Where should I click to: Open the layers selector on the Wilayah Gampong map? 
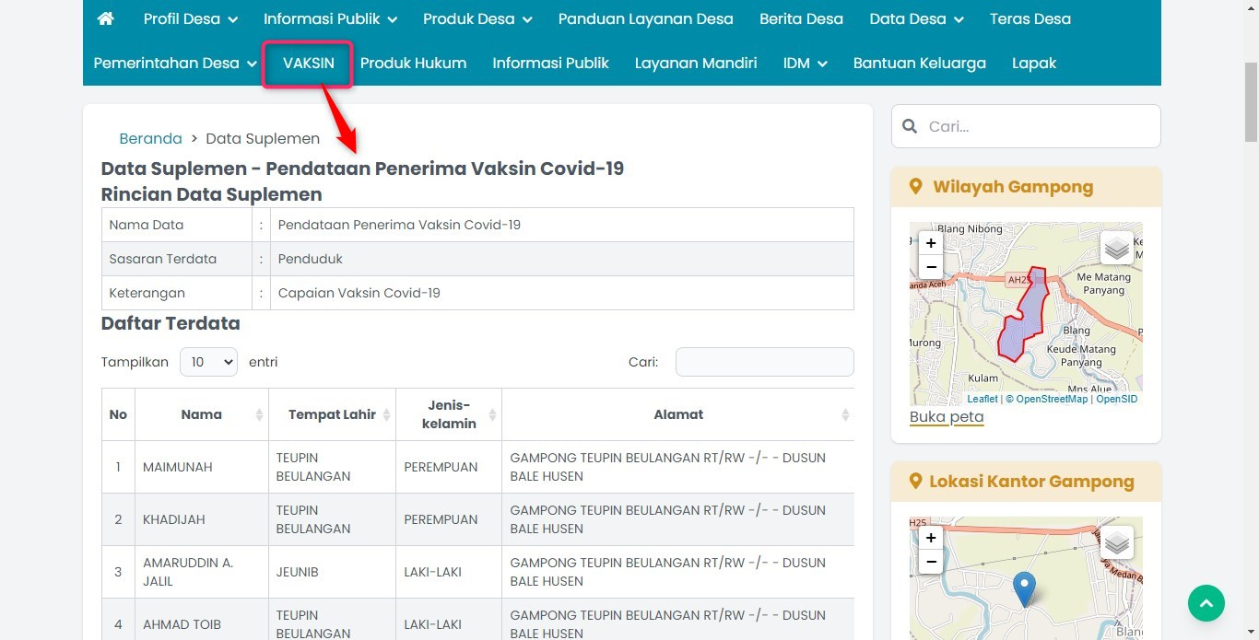pyautogui.click(x=1116, y=248)
